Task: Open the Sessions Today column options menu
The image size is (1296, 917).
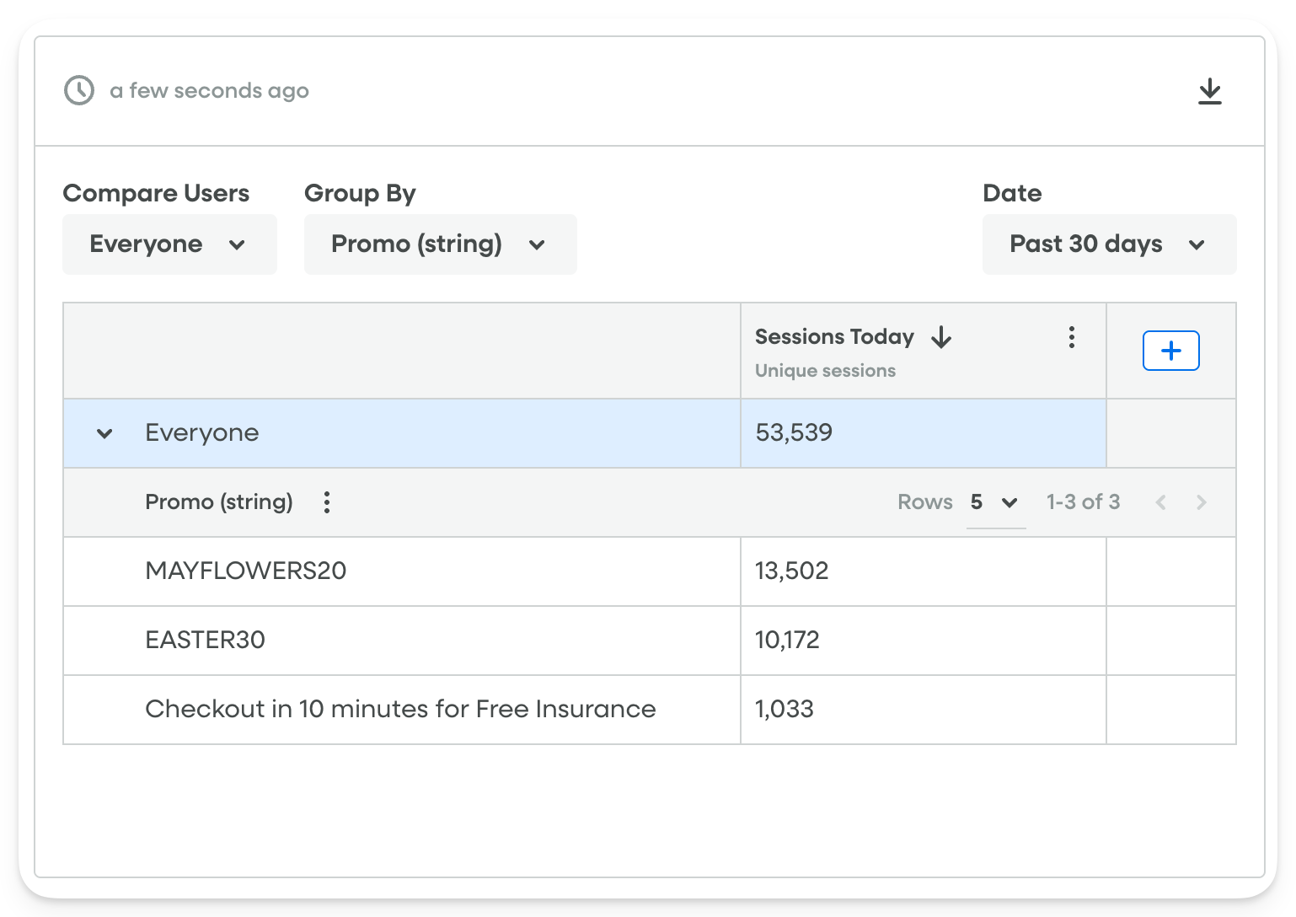Action: click(1071, 336)
